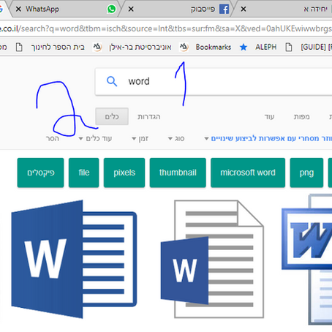Open the flat blue Word logo result
This screenshot has height=332, width=332.
74,260
